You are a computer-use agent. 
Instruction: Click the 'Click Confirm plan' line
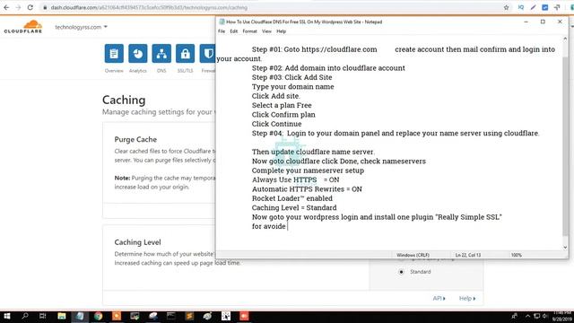pyautogui.click(x=283, y=115)
